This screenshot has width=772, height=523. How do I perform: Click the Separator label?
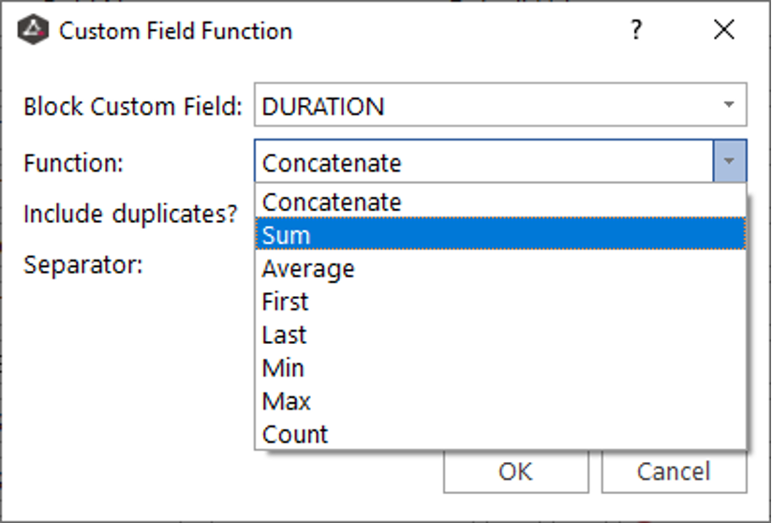(x=83, y=264)
